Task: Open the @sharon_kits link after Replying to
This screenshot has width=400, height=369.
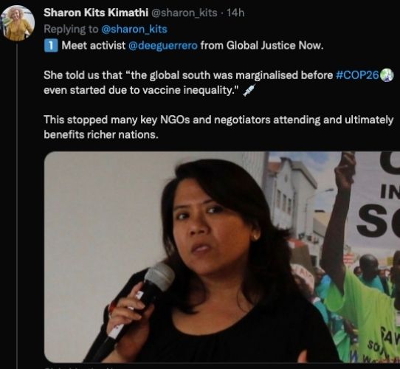Action: click(134, 29)
